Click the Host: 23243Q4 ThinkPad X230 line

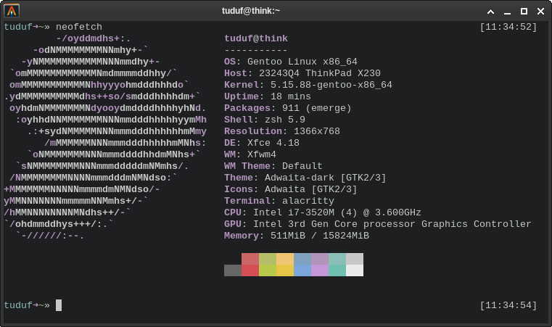tap(302, 73)
